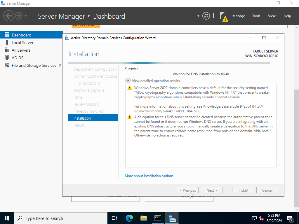This screenshot has width=299, height=224.
Task: Select Domain Controller Options wizard step
Action: click(x=95, y=76)
